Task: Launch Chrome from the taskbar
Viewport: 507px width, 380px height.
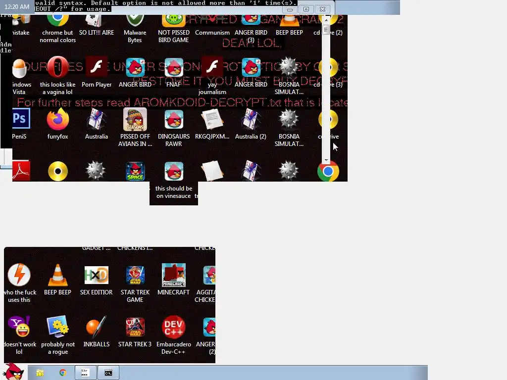Action: 63,373
